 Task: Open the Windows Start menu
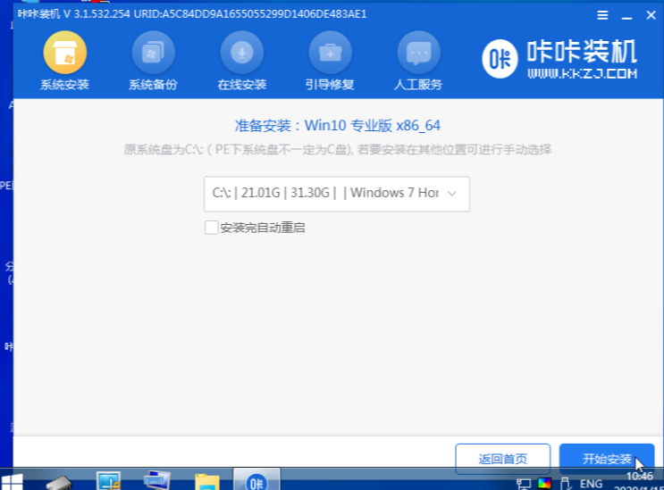coord(15,481)
